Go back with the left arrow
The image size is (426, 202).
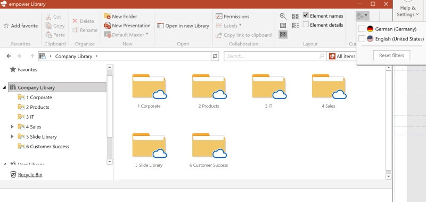point(9,56)
